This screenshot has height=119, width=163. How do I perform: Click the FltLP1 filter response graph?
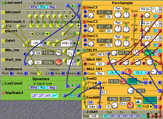pos(149,53)
